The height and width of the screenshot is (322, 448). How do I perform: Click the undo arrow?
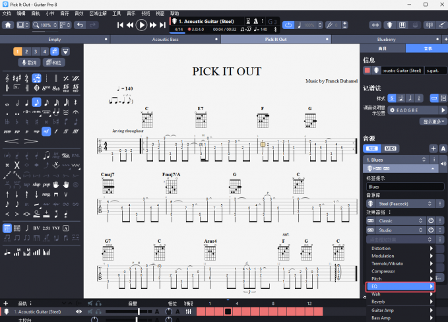pyautogui.click(x=80, y=25)
